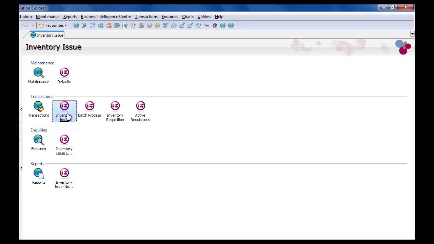The image size is (434, 244).
Task: Expand the Favourites dropdown
Action: 66,25
